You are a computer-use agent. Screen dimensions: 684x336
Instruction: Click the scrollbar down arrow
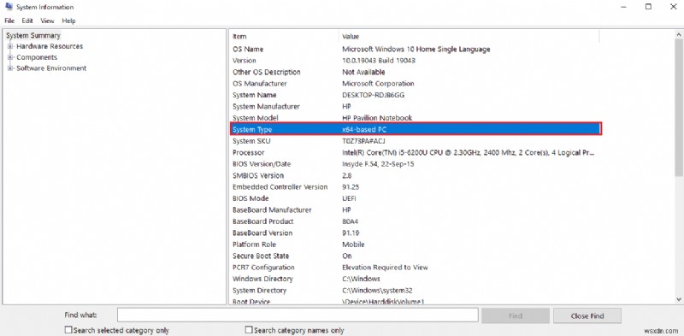[679, 299]
